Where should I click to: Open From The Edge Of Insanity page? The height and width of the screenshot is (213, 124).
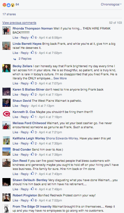coord(32,207)
